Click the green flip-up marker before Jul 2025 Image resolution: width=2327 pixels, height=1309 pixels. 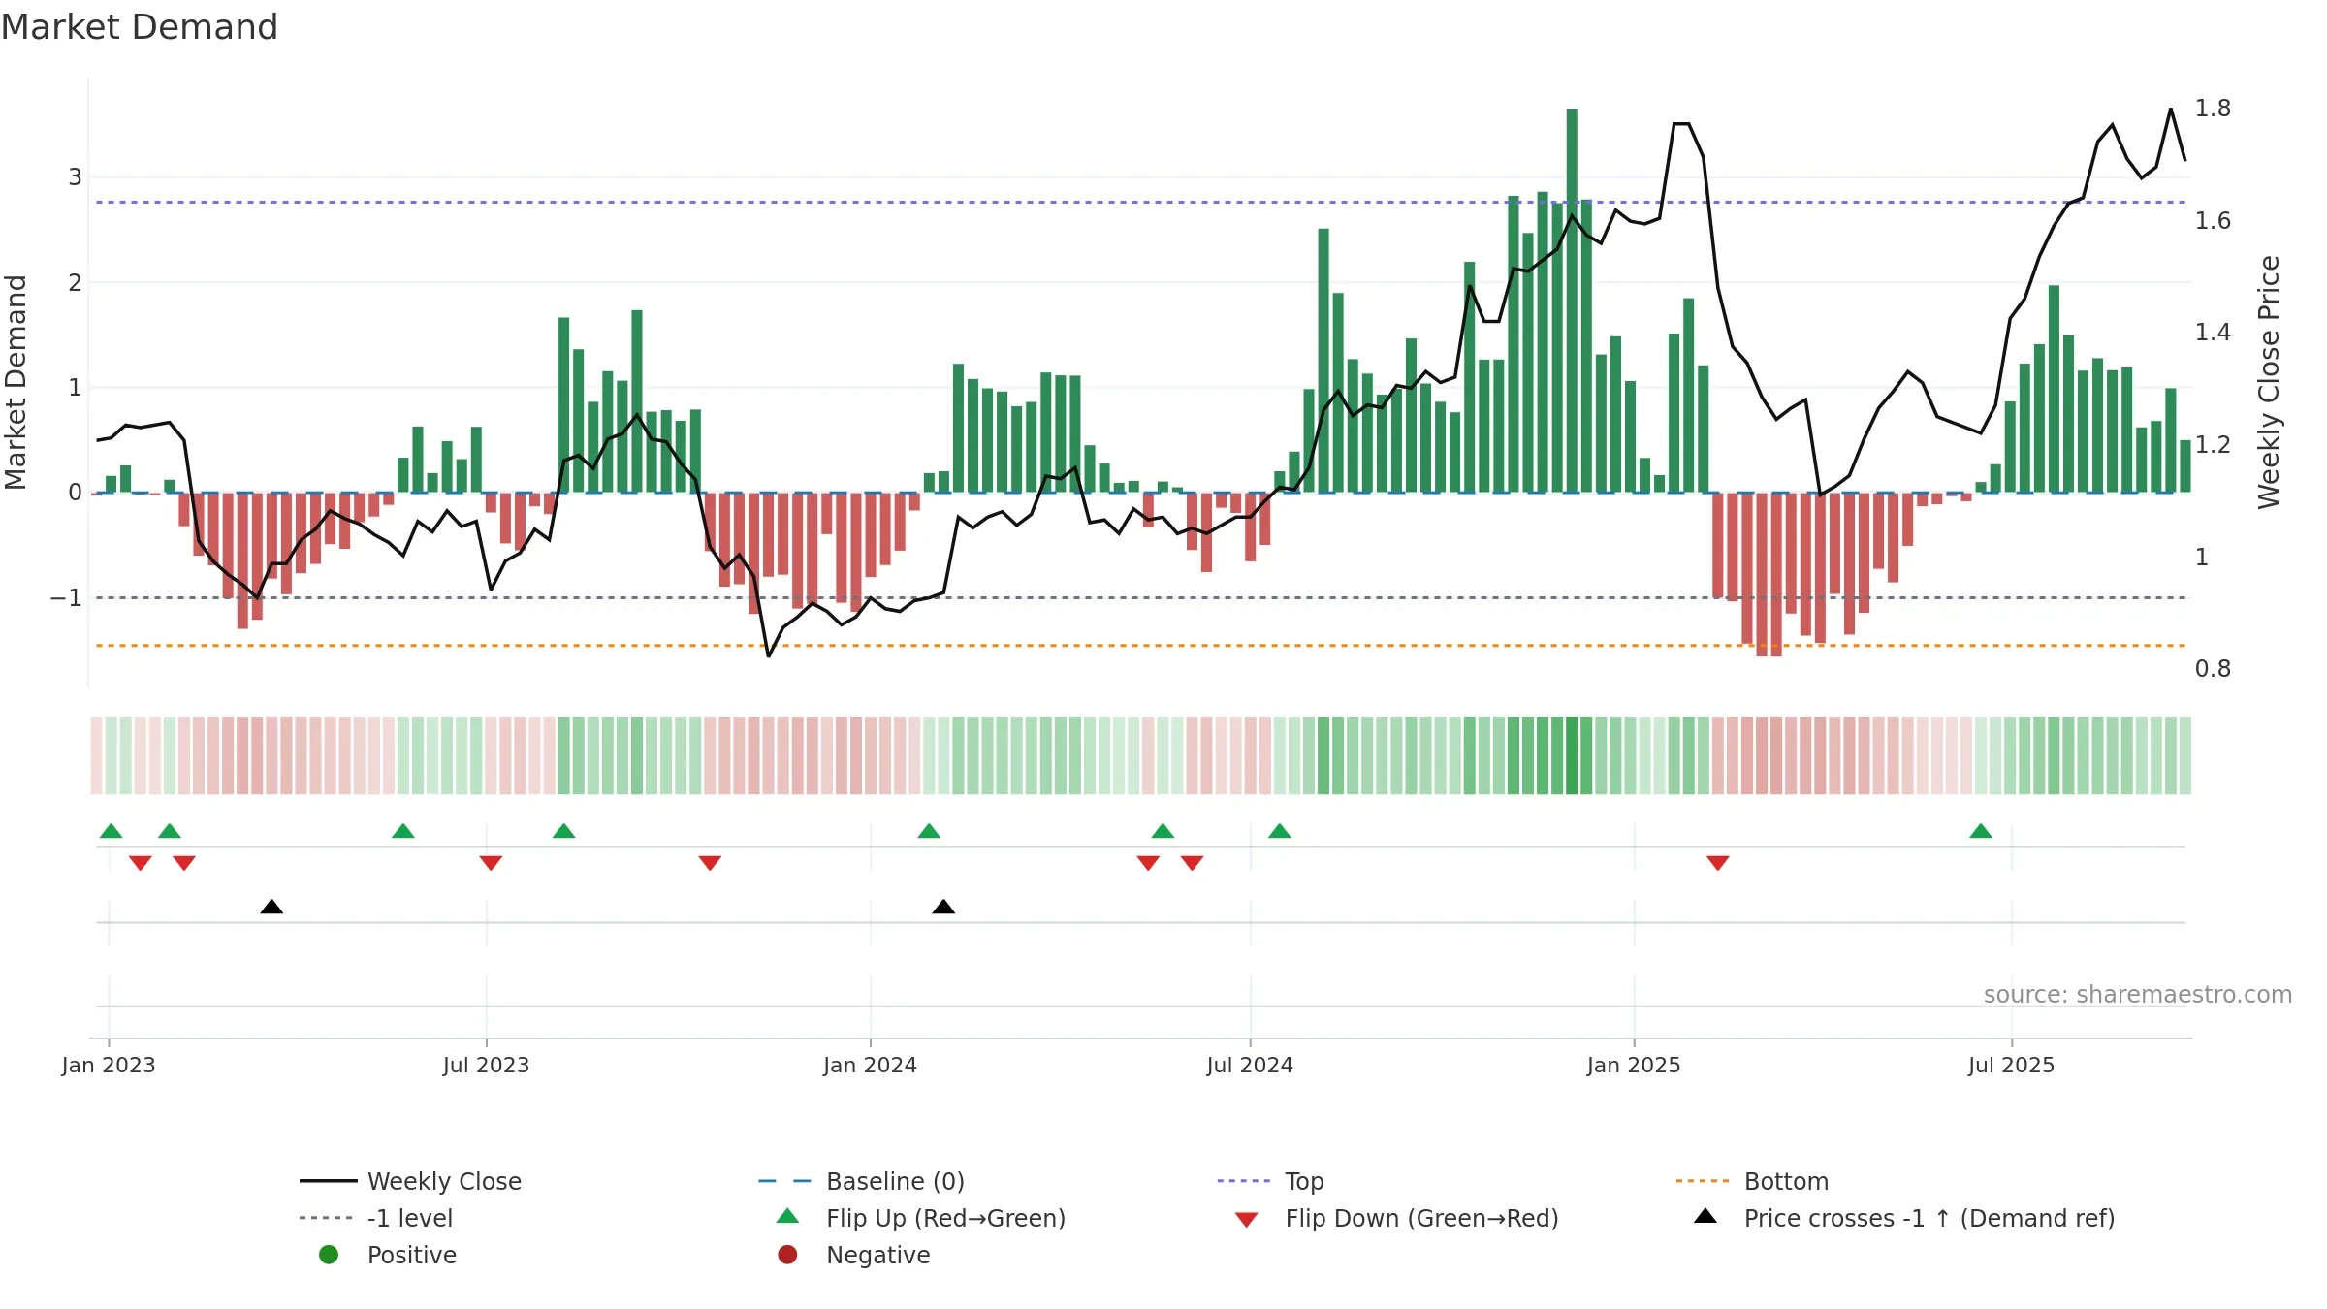point(1981,831)
